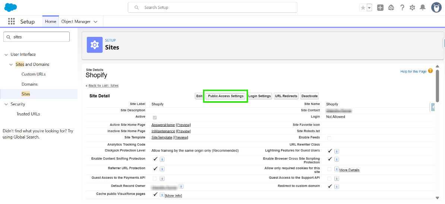Click the Help for this Page link
Viewport: 445px width, 204px height.
[x=413, y=71]
